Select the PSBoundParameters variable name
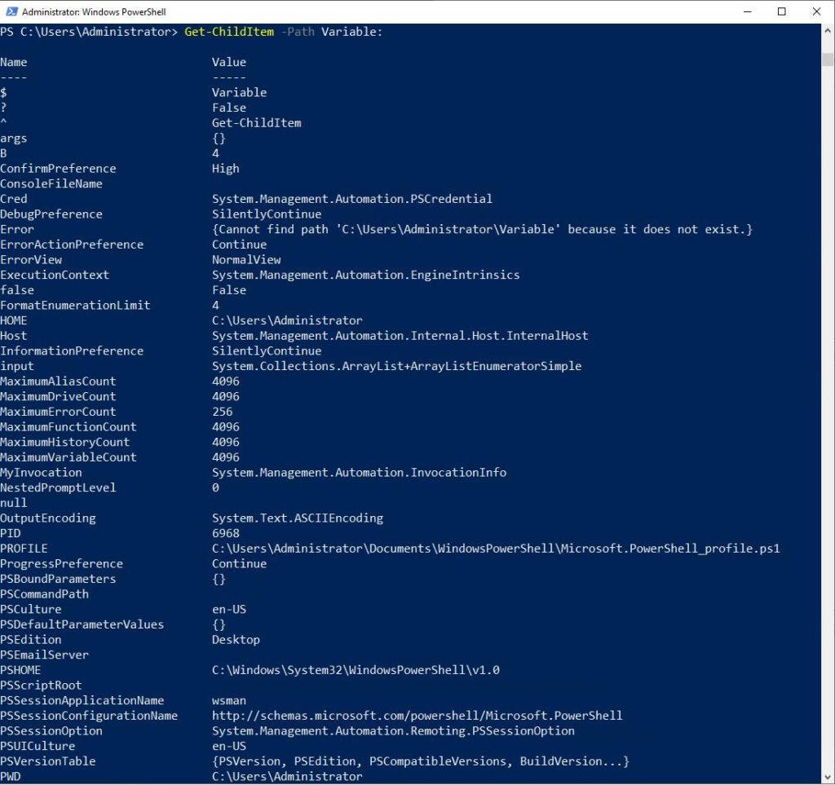The image size is (835, 785). point(58,579)
